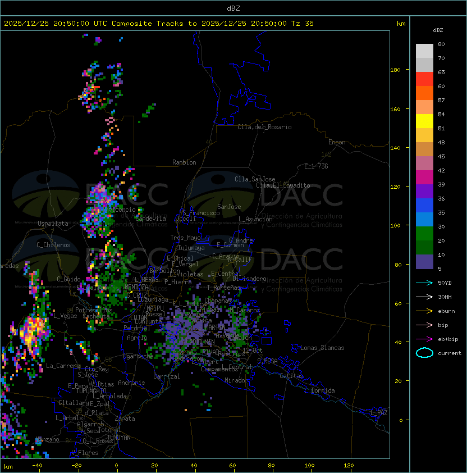Click the 'TUNUYAN' map label
This screenshot has width=467, height=473.
(119, 438)
